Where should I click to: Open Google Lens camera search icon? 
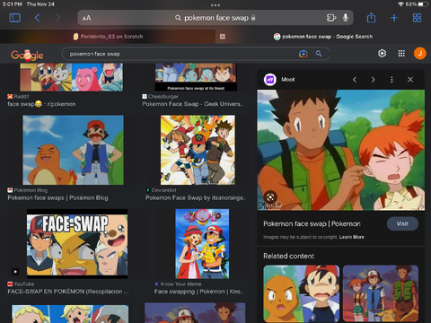pos(303,54)
